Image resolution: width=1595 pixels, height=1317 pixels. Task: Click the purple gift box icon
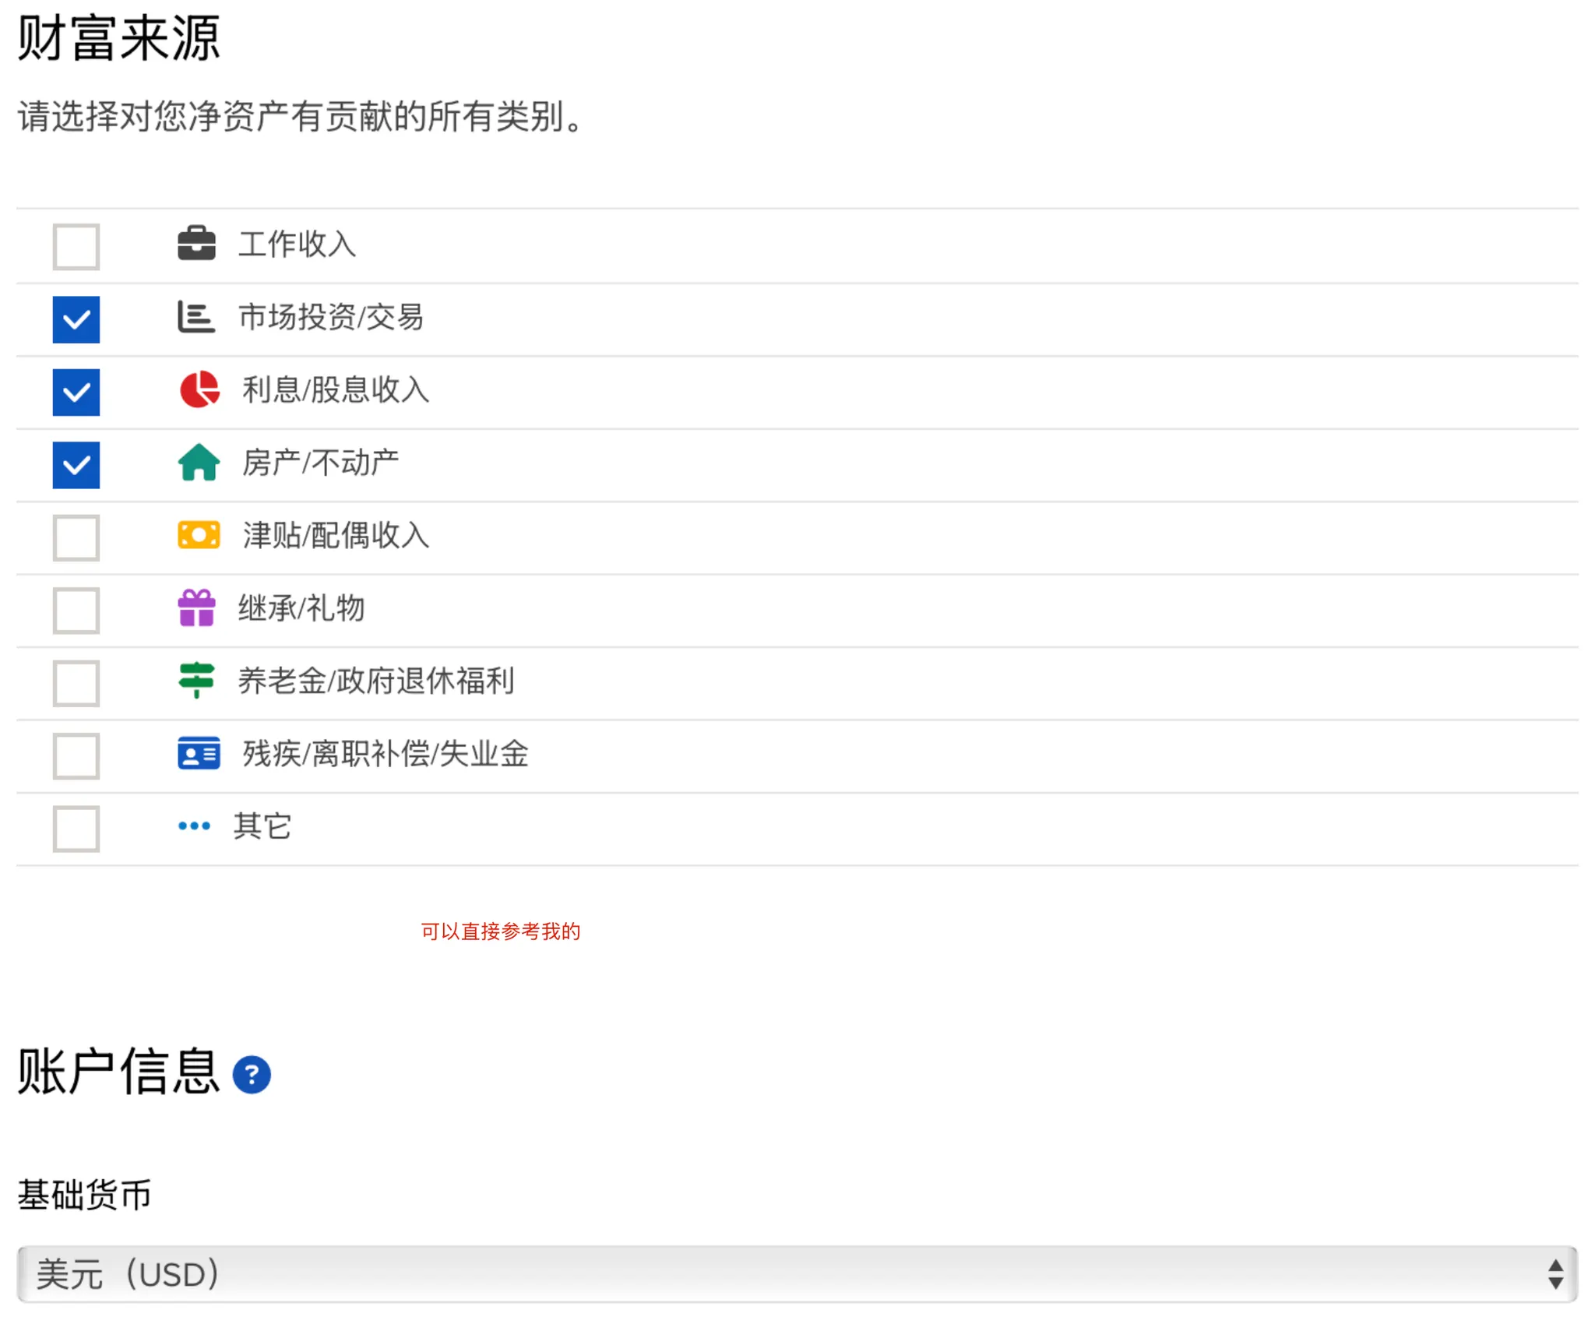(196, 608)
